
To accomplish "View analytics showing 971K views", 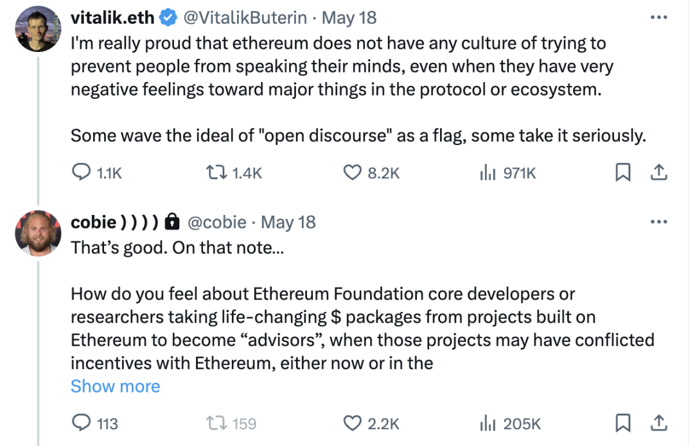I will click(486, 173).
